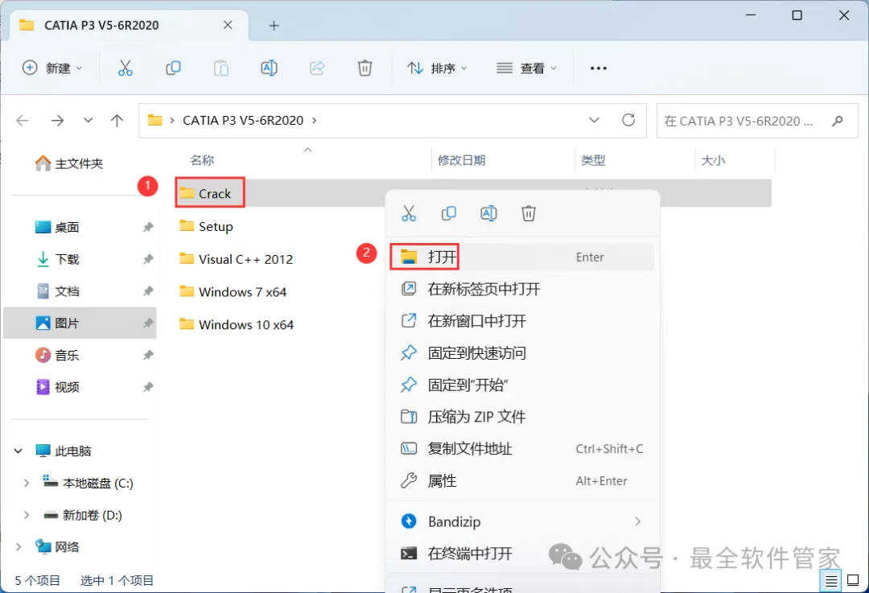Select the Windows 7 x64 folder
The width and height of the screenshot is (869, 593).
(233, 292)
